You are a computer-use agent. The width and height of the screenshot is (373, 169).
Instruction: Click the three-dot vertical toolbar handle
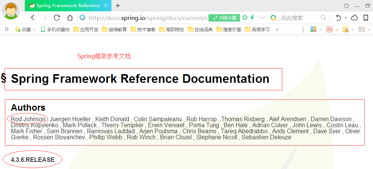click(303, 29)
